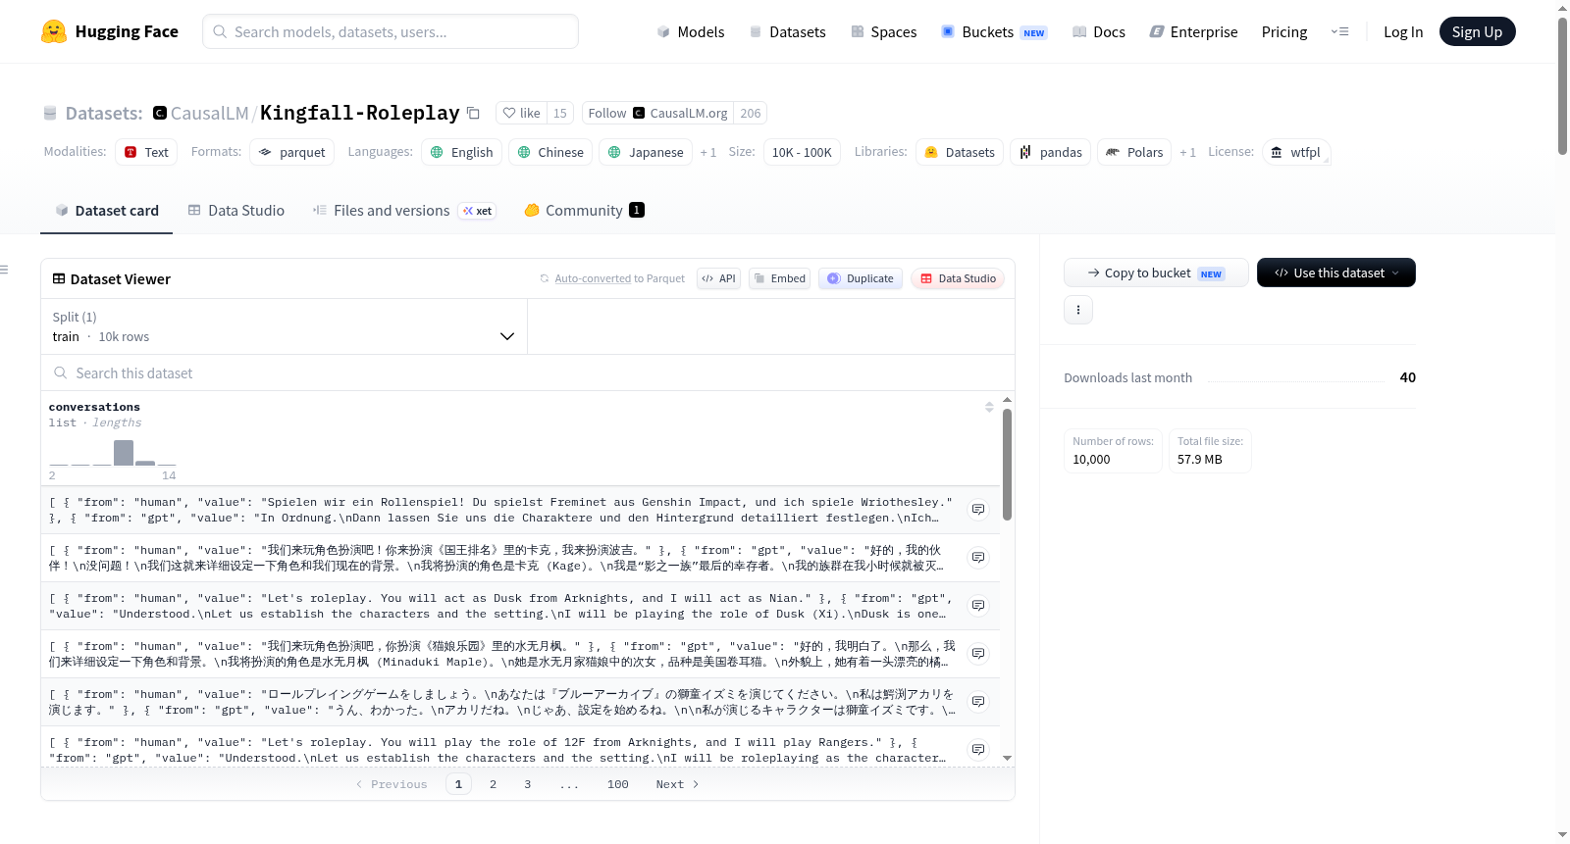Open Data Studio from viewer toolbar
This screenshot has height=844, width=1570.
click(958, 278)
